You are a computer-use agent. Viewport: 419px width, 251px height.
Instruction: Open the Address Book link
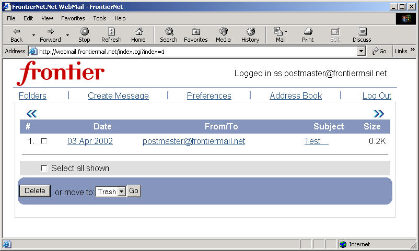tap(296, 95)
